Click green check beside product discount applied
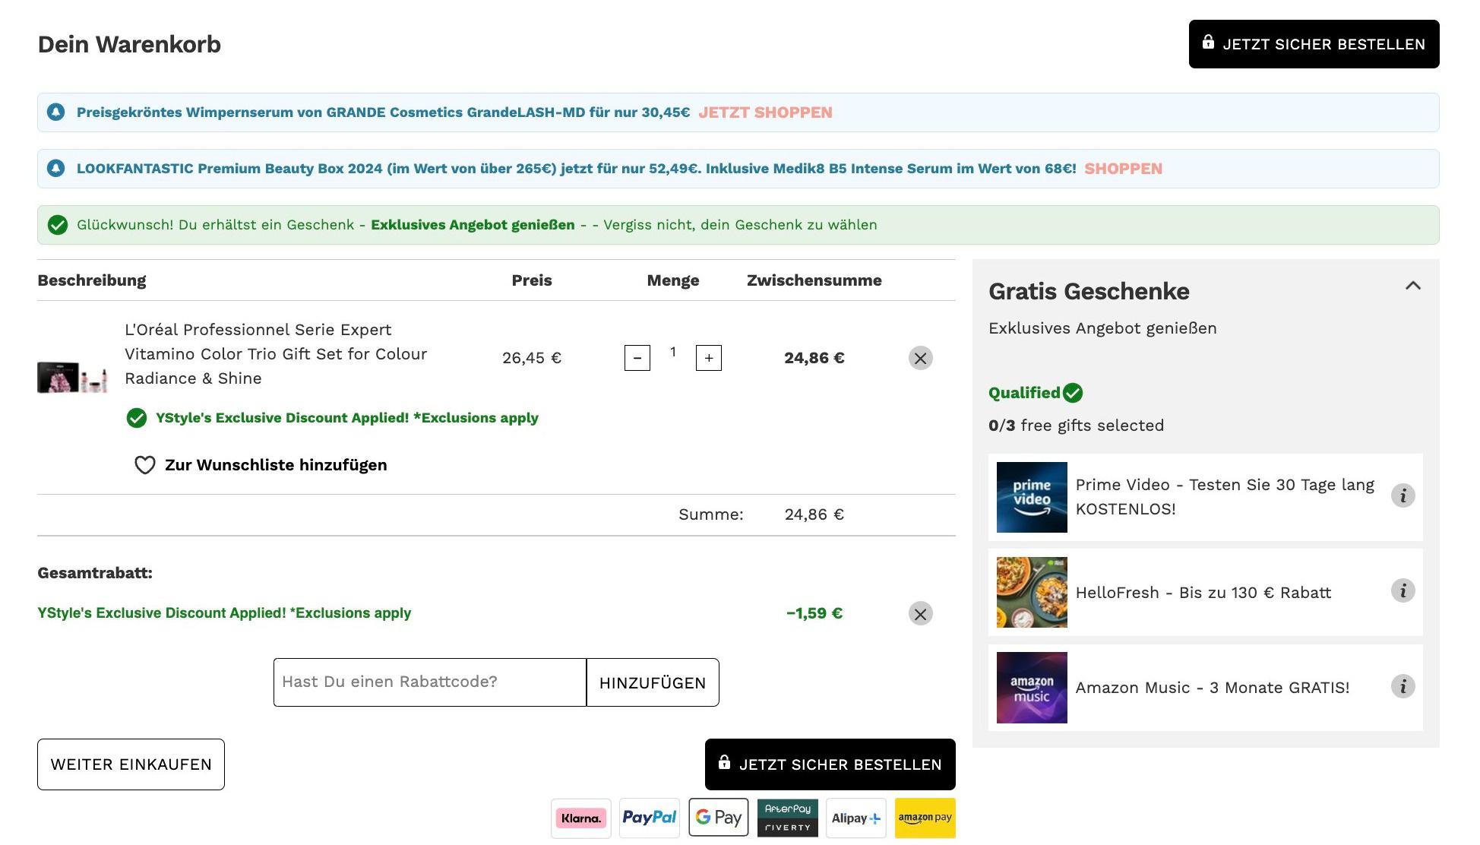This screenshot has height=845, width=1480. click(137, 418)
